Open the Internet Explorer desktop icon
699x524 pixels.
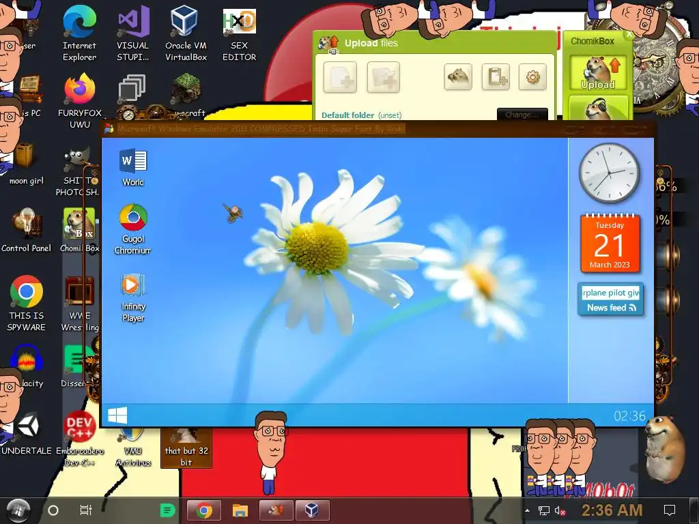pos(79,33)
